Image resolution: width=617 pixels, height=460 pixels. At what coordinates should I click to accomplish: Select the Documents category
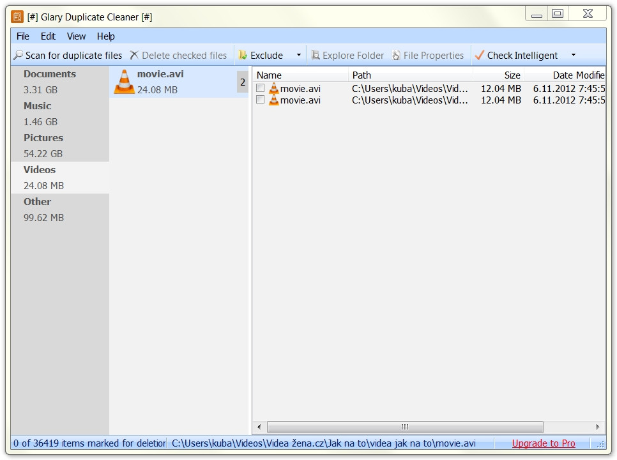tap(60, 82)
